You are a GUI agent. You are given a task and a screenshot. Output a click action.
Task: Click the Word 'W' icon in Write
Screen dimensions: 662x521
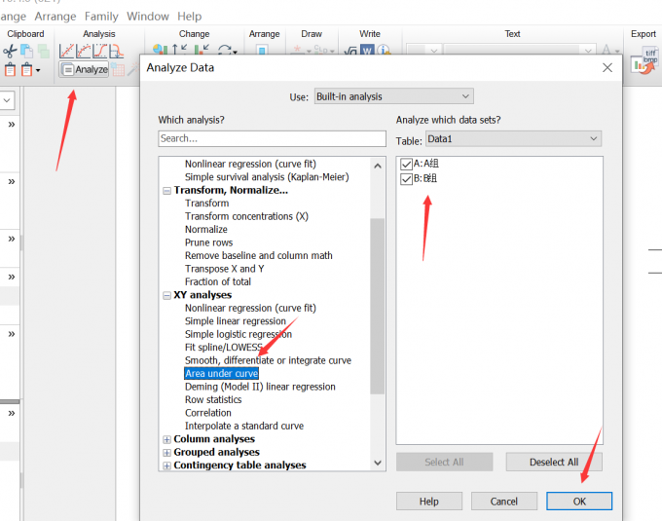[x=367, y=51]
